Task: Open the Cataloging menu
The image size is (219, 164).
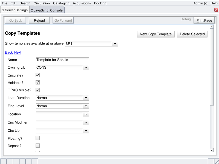Action: [61, 3]
